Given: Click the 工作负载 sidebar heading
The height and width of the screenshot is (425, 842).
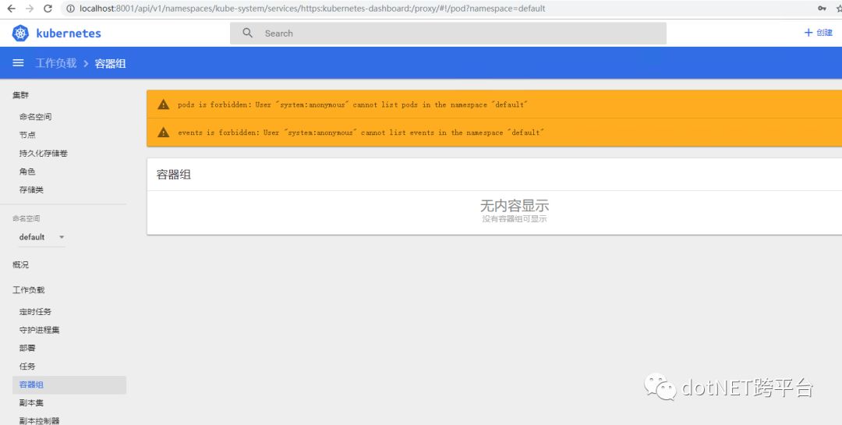Looking at the screenshot, I should pyautogui.click(x=29, y=290).
